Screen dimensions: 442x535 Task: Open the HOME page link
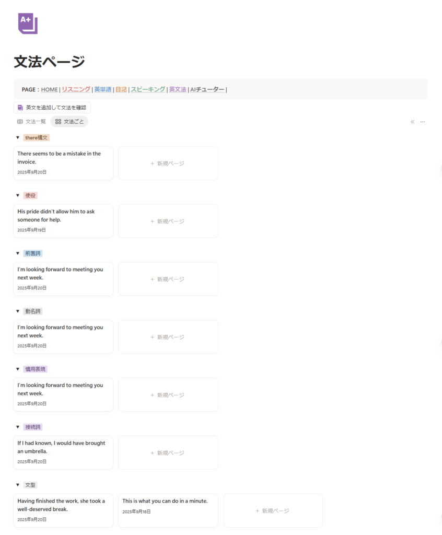tap(49, 89)
